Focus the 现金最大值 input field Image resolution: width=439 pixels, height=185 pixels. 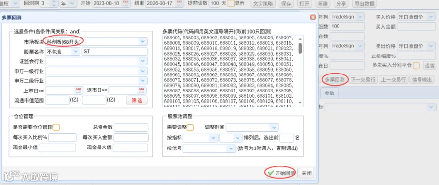[130, 148]
